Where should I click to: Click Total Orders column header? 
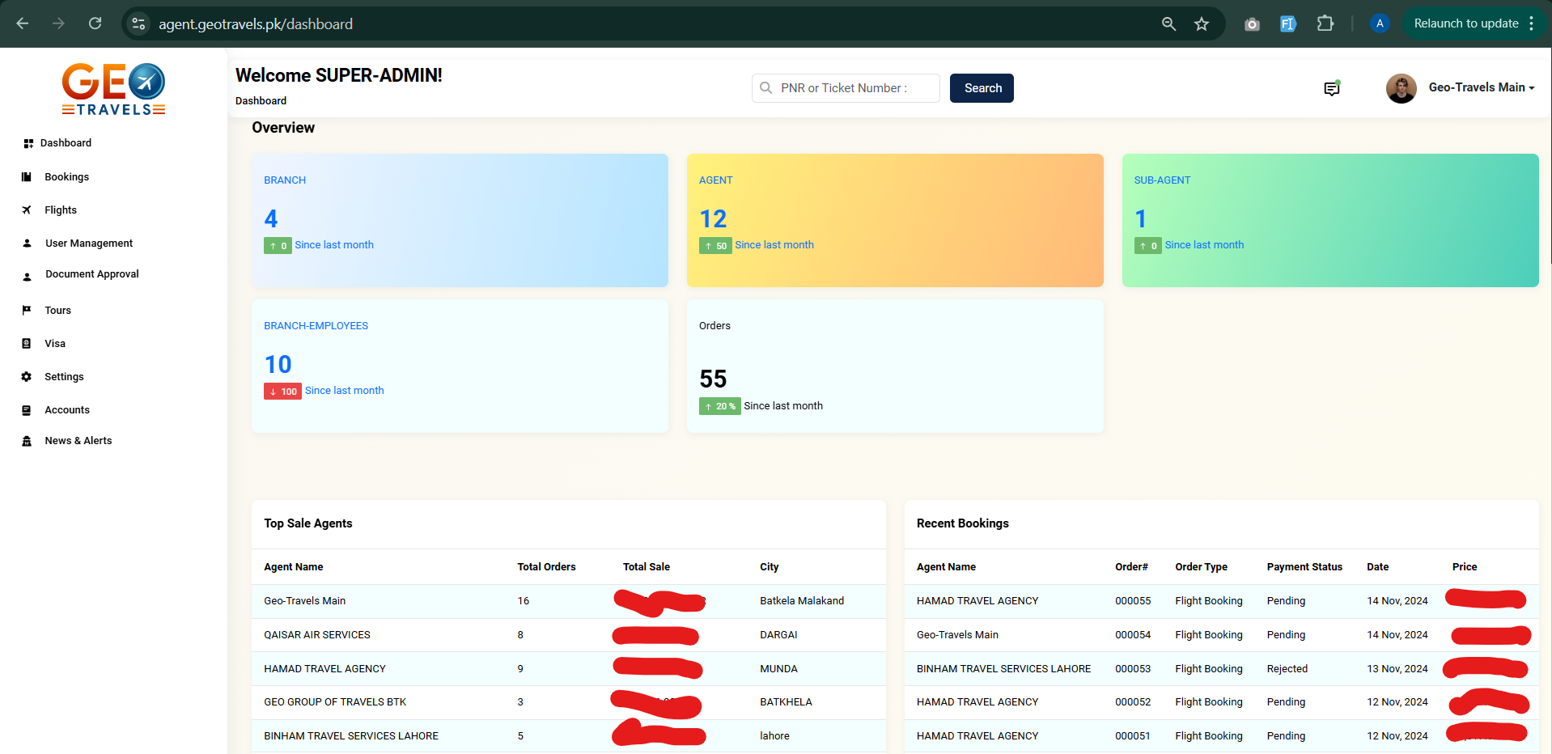(546, 567)
